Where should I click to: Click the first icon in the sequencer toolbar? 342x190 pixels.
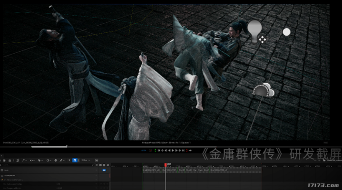[x=4, y=161]
